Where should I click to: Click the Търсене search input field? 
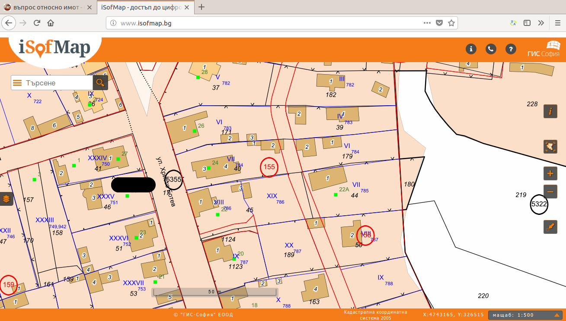56,83
